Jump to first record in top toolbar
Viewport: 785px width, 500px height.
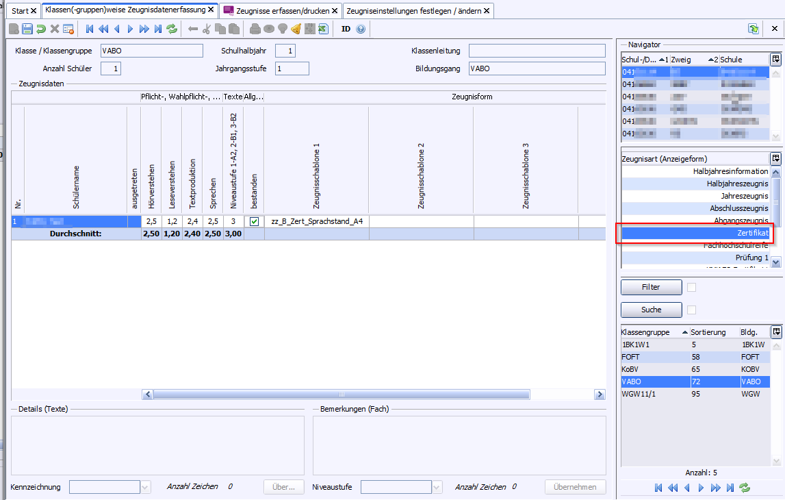click(90, 29)
